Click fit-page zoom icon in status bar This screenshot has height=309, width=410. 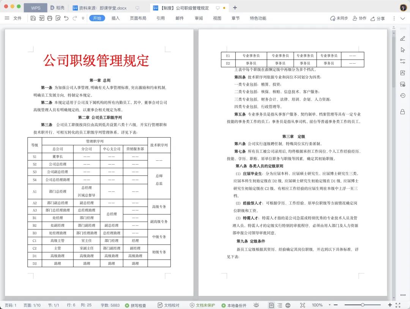point(303,305)
